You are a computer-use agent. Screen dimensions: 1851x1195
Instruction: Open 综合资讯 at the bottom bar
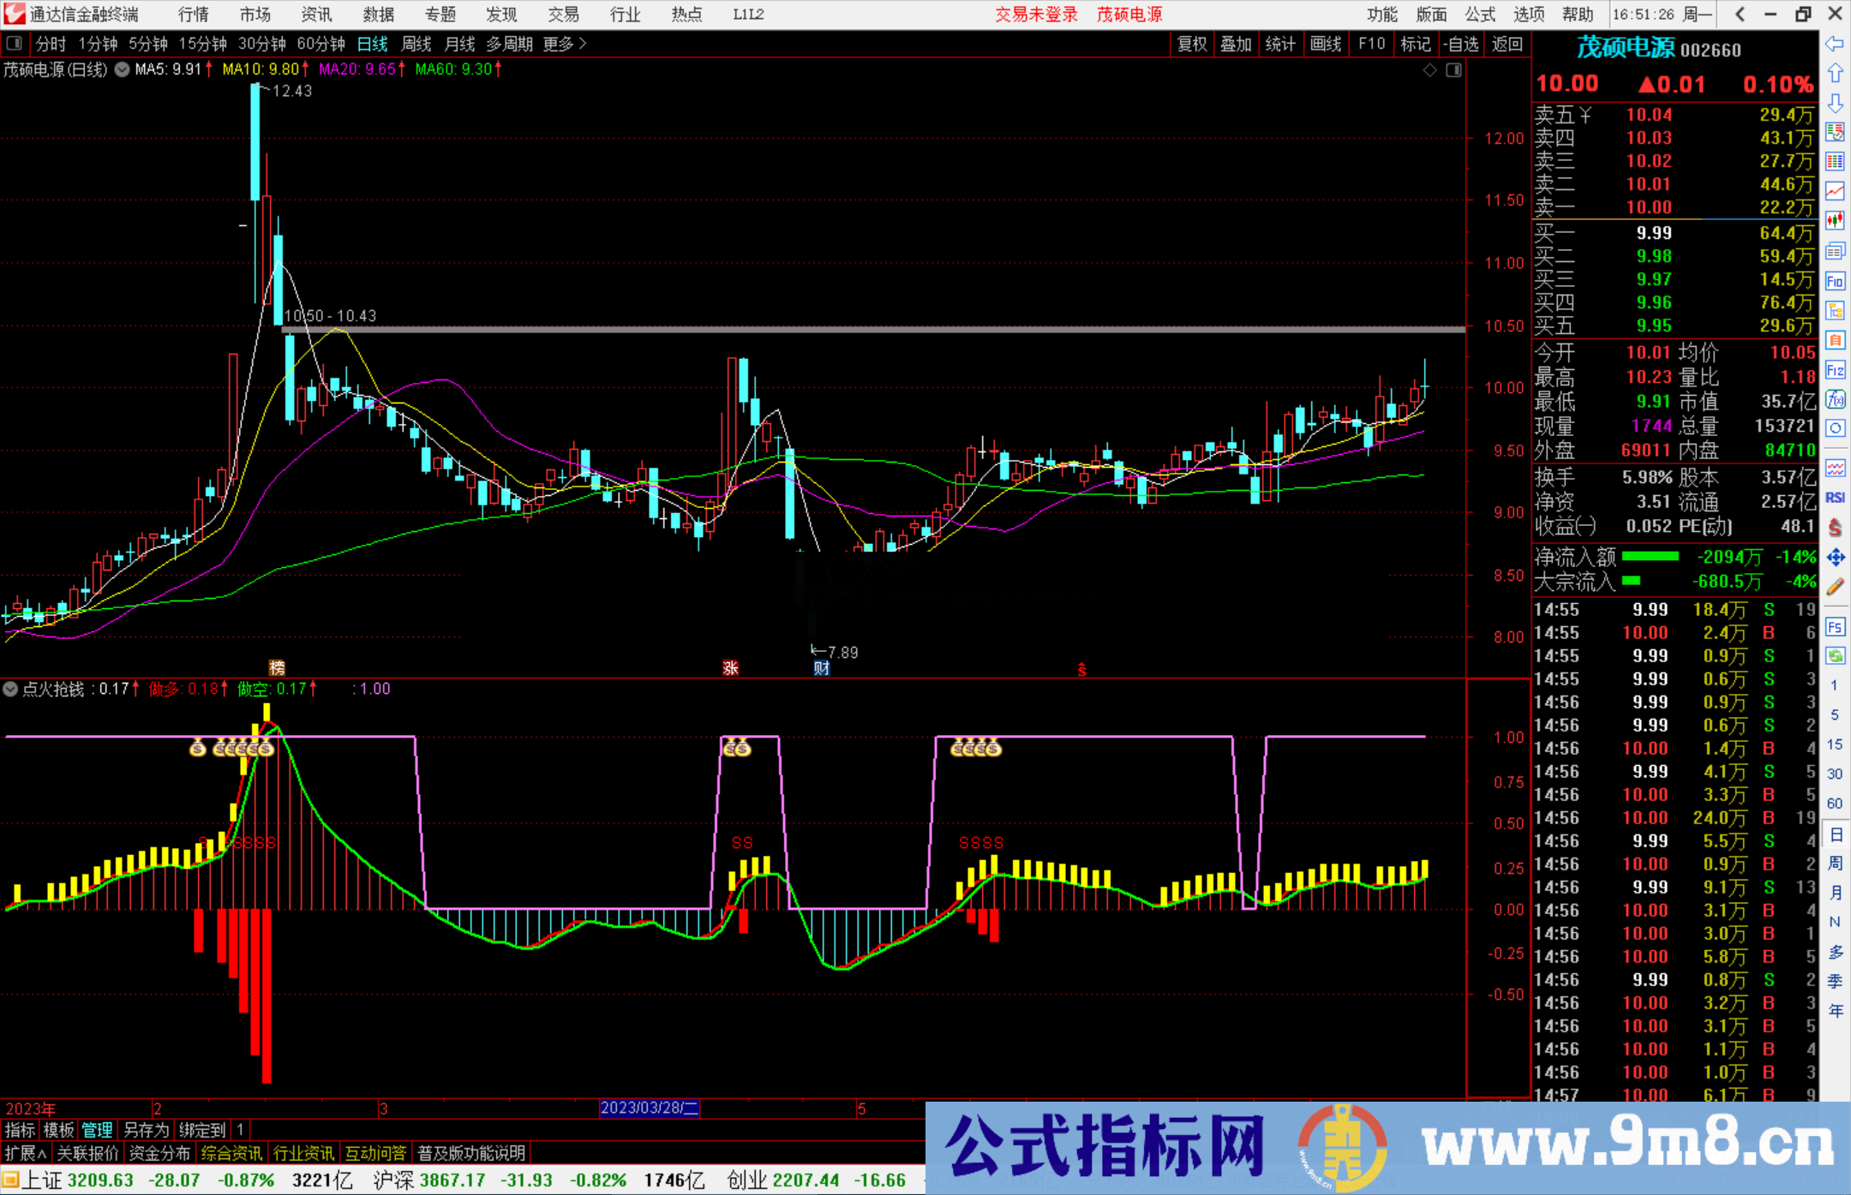231,1153
